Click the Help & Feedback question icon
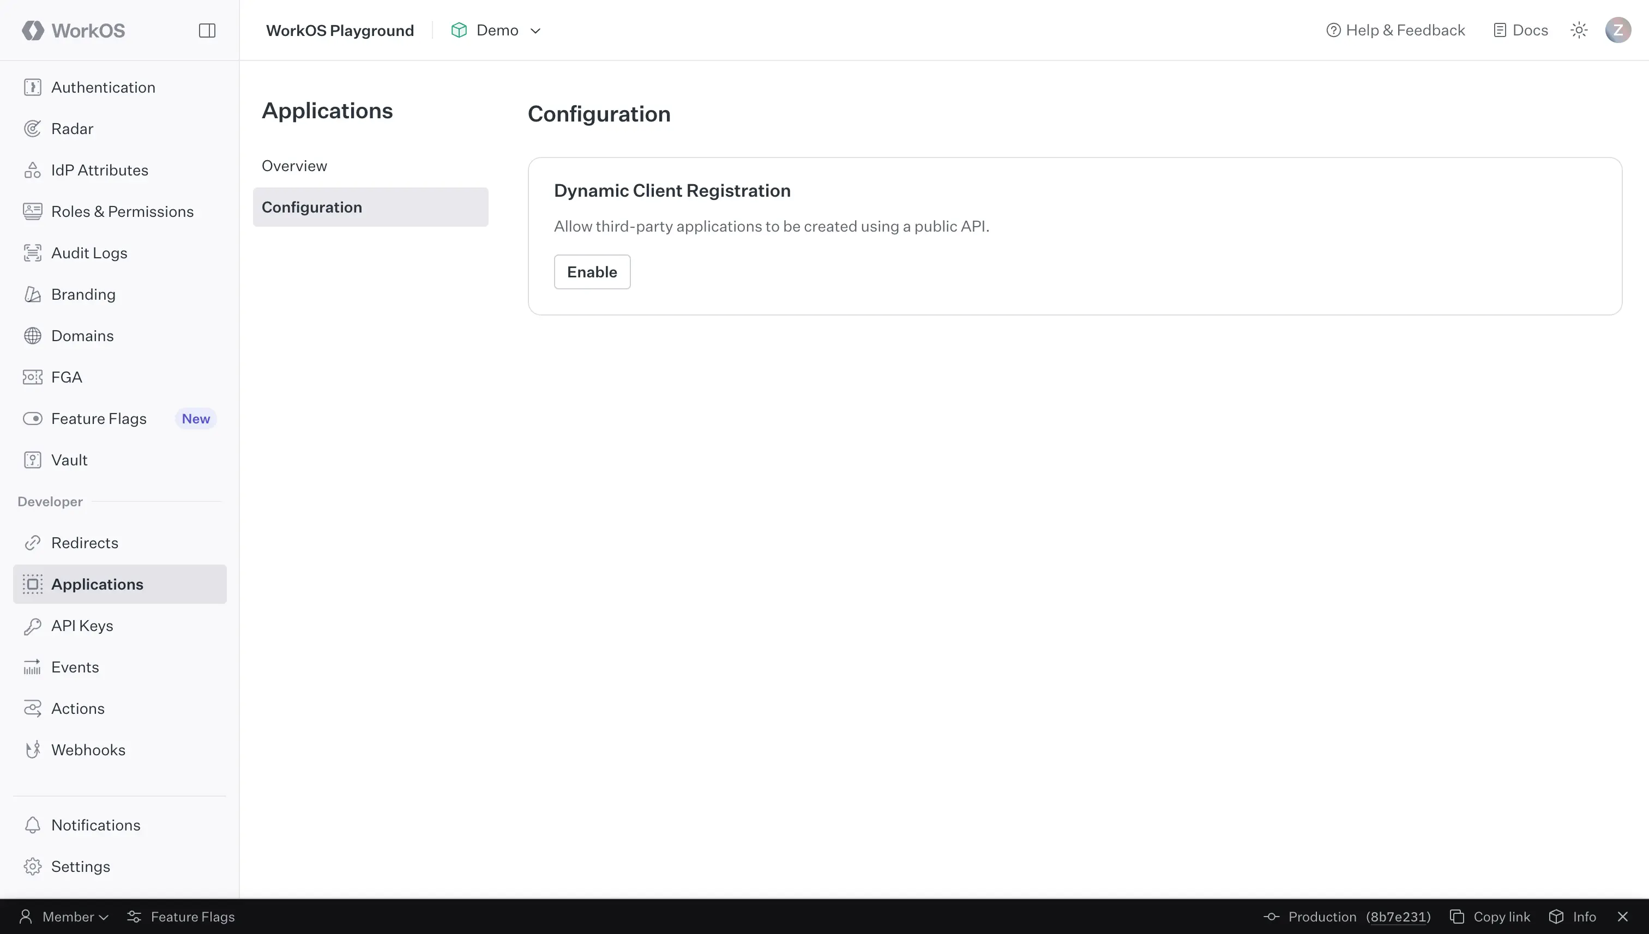 (x=1333, y=30)
